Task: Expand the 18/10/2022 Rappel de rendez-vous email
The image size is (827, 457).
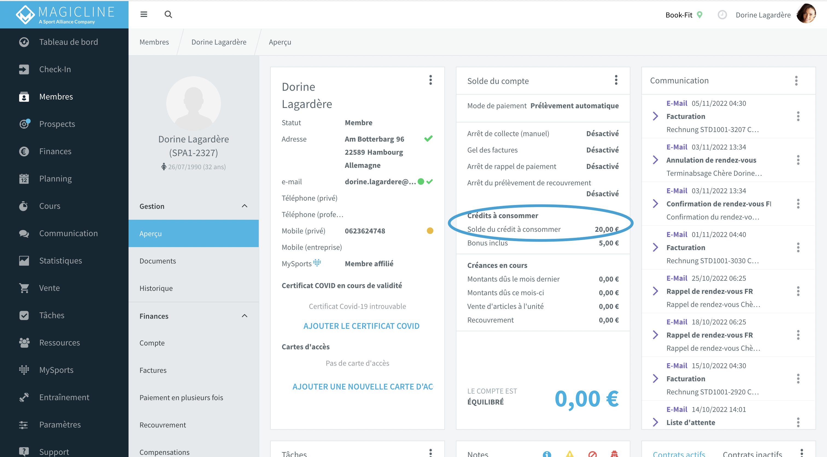Action: [656, 335]
